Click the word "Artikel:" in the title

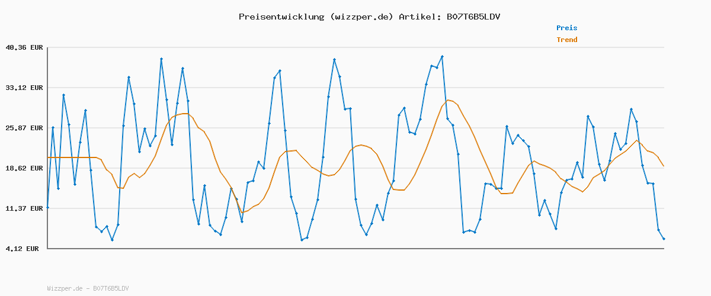[x=419, y=17]
